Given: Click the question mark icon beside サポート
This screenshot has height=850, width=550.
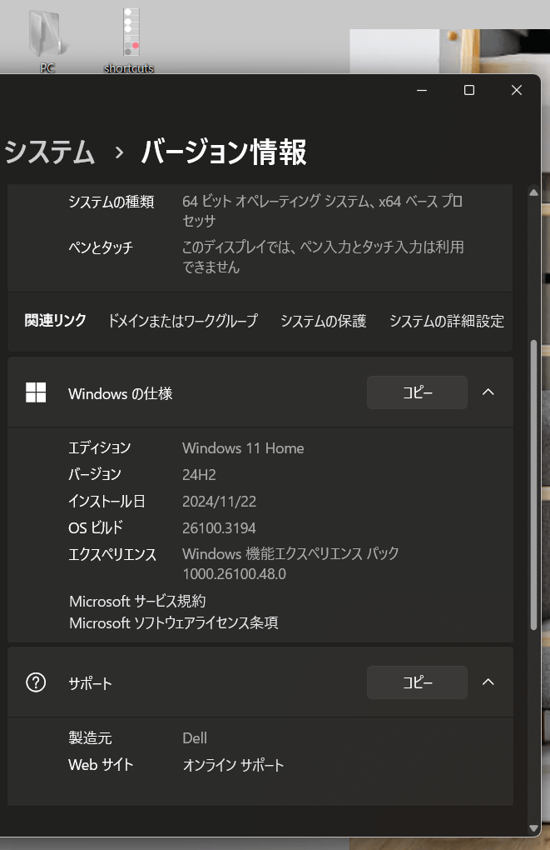Looking at the screenshot, I should tap(36, 682).
